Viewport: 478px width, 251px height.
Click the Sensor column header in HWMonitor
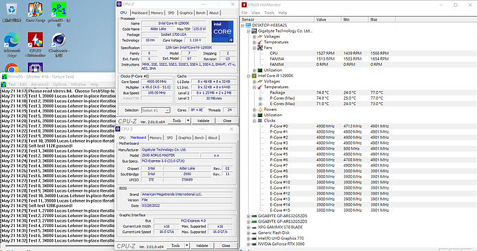pos(277,19)
